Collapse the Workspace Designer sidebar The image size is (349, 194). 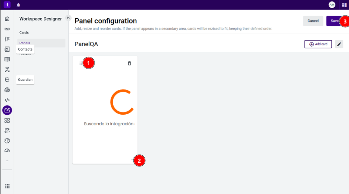68,18
